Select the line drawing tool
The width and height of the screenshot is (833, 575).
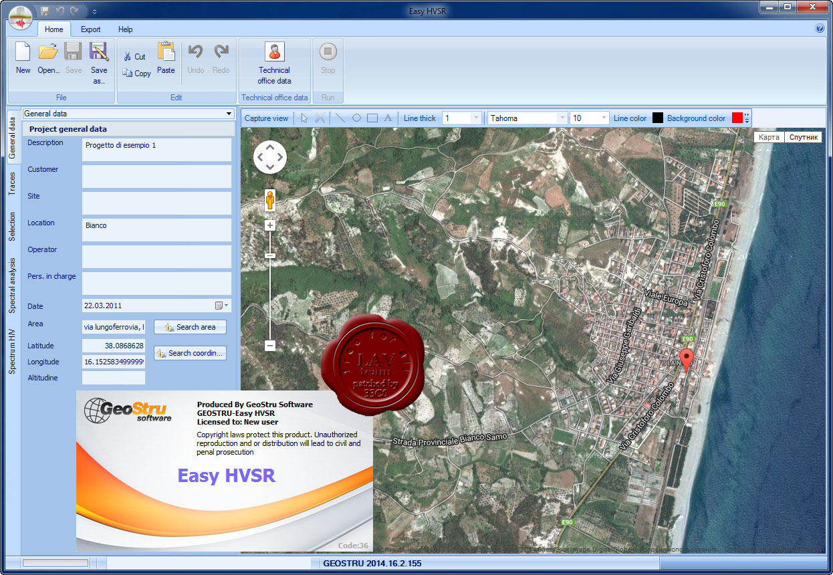click(340, 118)
